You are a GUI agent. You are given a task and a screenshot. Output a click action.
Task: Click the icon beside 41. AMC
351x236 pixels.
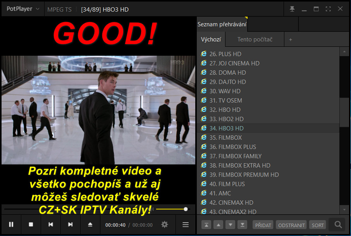click(204, 193)
